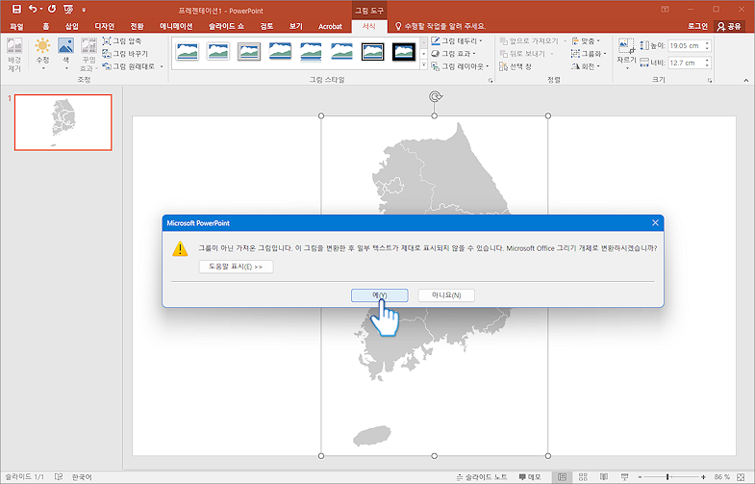Open 그림 테두리 (Picture Border) dropdown
The height and width of the screenshot is (484, 755).
[457, 41]
